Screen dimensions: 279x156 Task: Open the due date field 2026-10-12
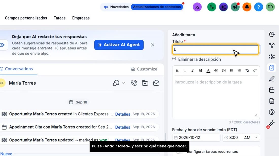coord(196,138)
